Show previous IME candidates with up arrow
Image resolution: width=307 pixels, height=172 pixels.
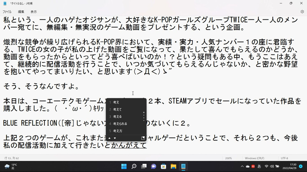(x=109, y=138)
